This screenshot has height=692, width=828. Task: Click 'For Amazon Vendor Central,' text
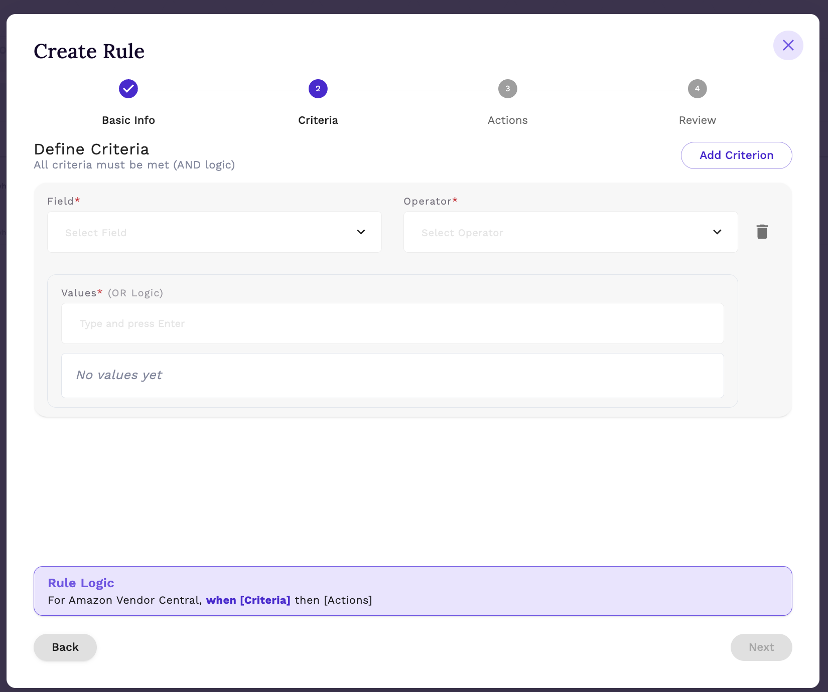125,600
